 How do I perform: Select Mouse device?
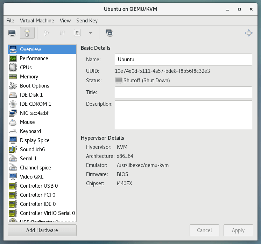[42, 122]
